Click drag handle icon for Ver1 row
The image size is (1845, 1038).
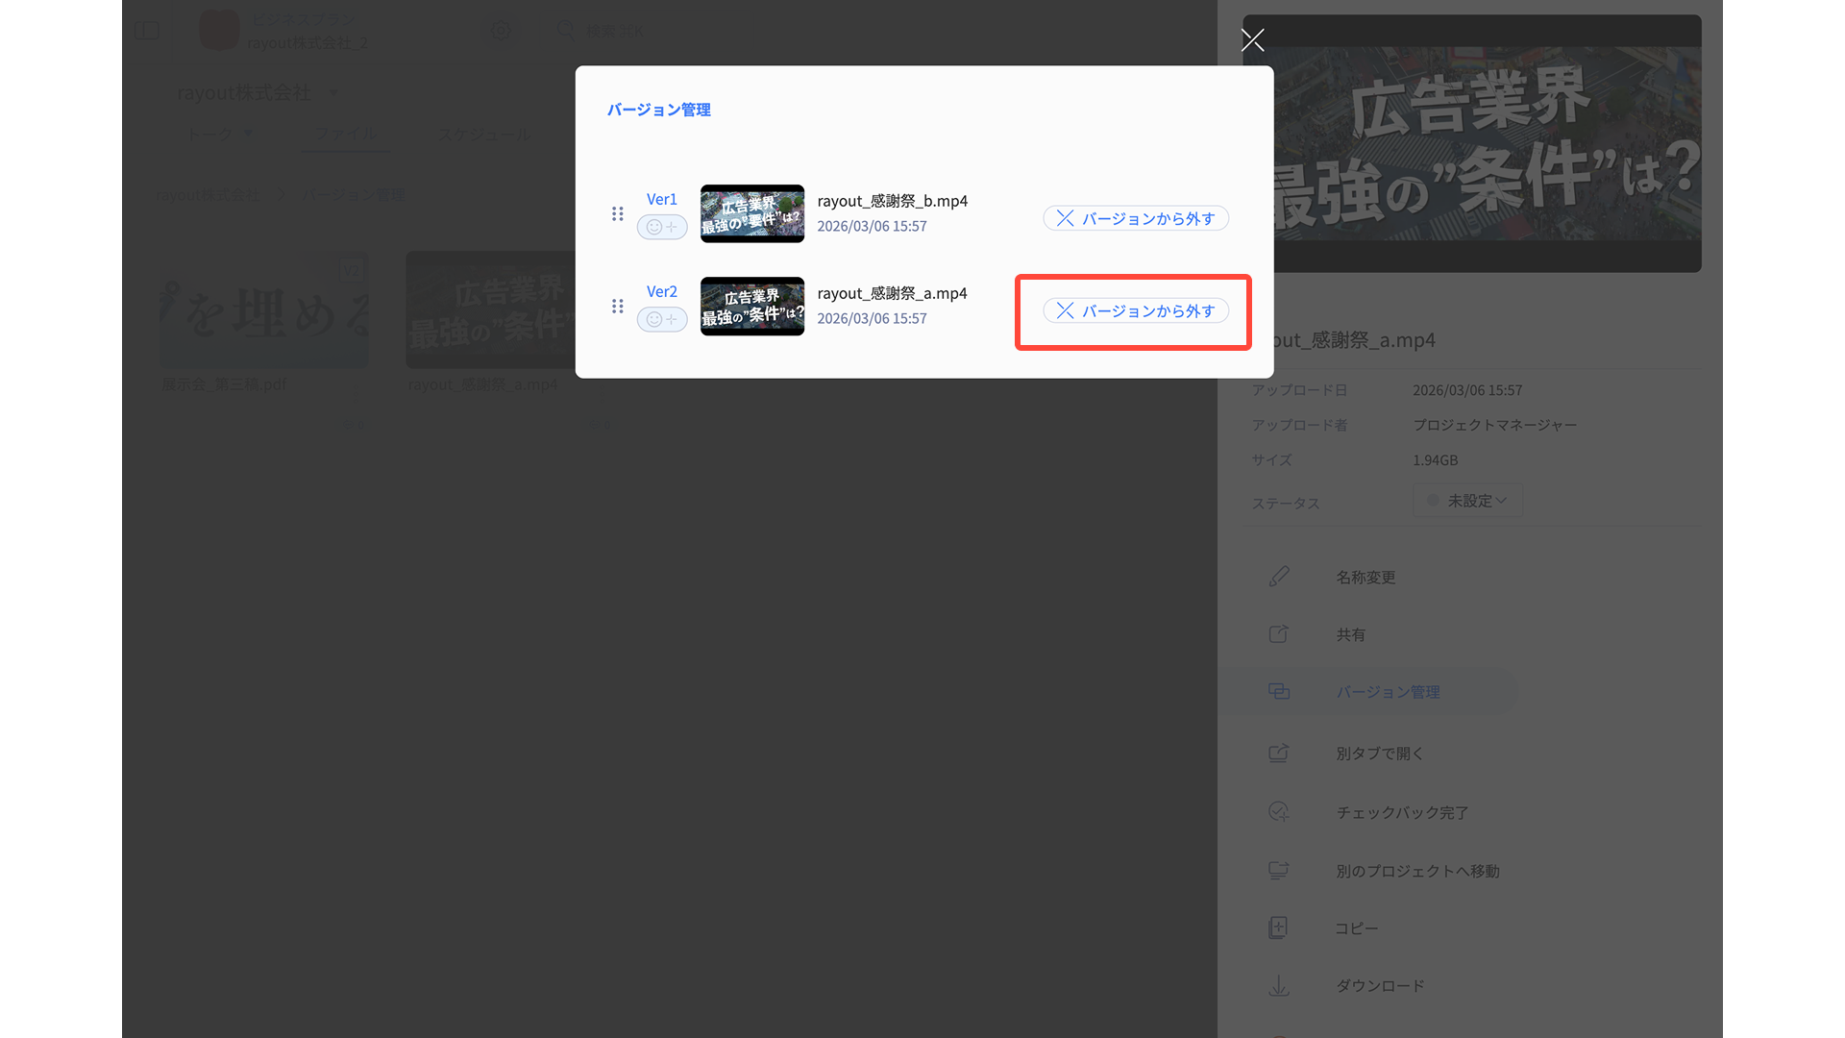pyautogui.click(x=617, y=213)
